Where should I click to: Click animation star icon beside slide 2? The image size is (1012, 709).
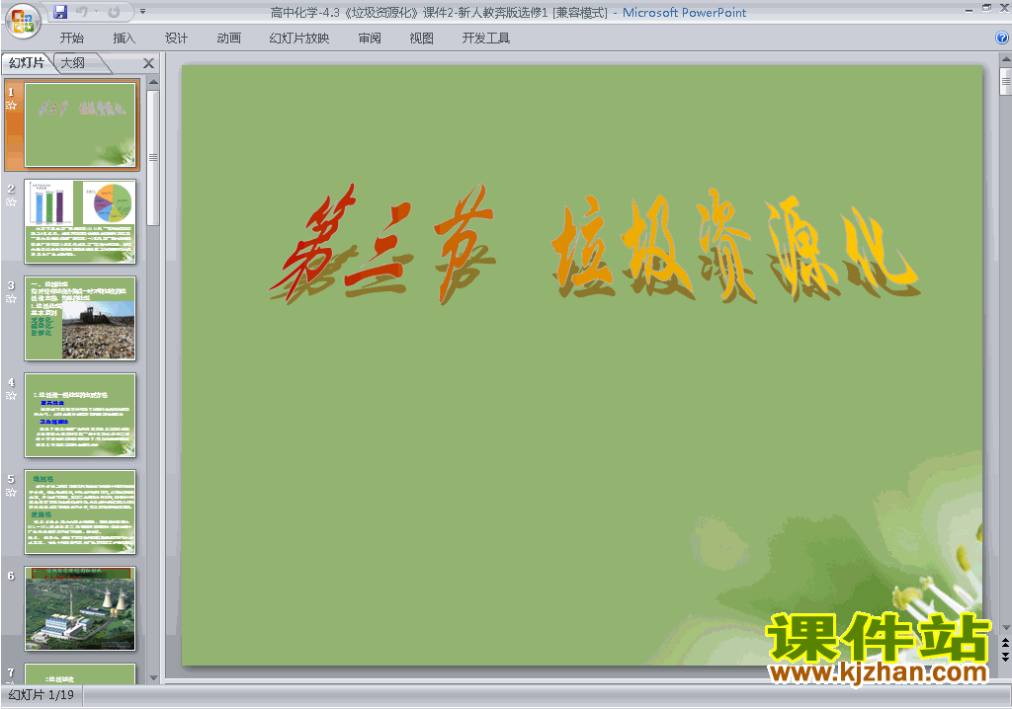[11, 201]
